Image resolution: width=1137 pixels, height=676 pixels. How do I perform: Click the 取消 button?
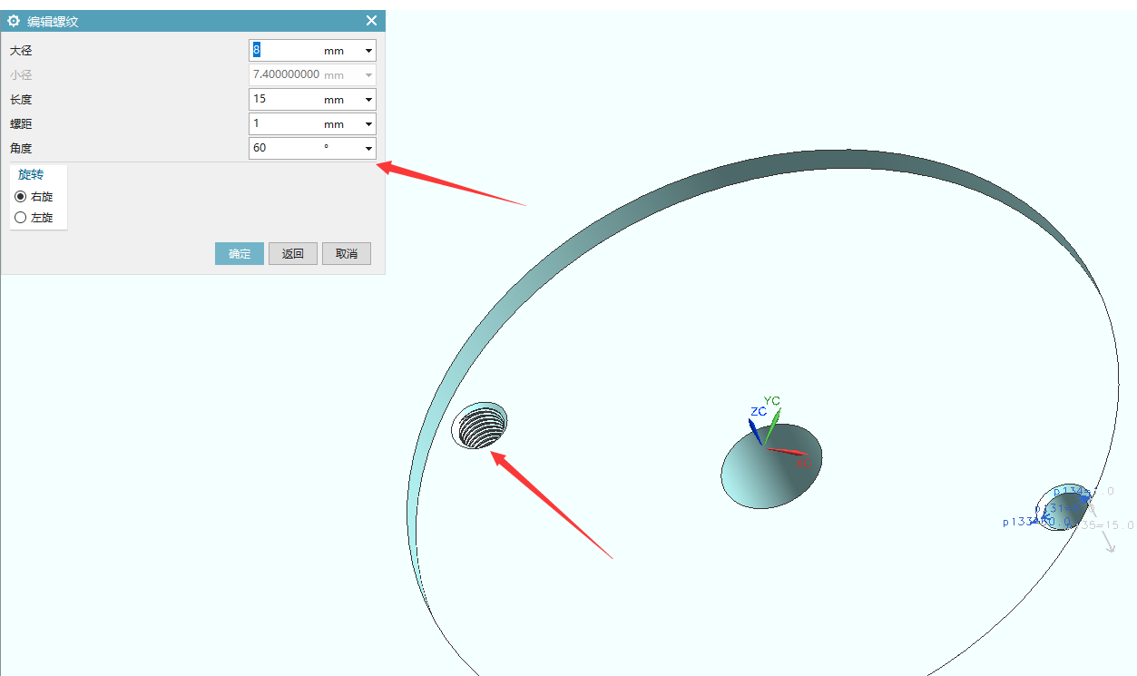347,253
